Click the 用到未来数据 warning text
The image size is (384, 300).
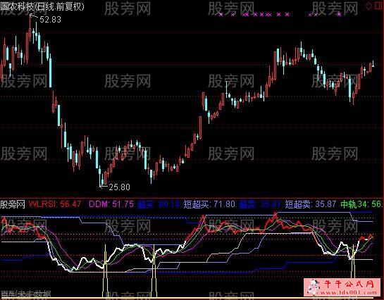tap(25, 294)
